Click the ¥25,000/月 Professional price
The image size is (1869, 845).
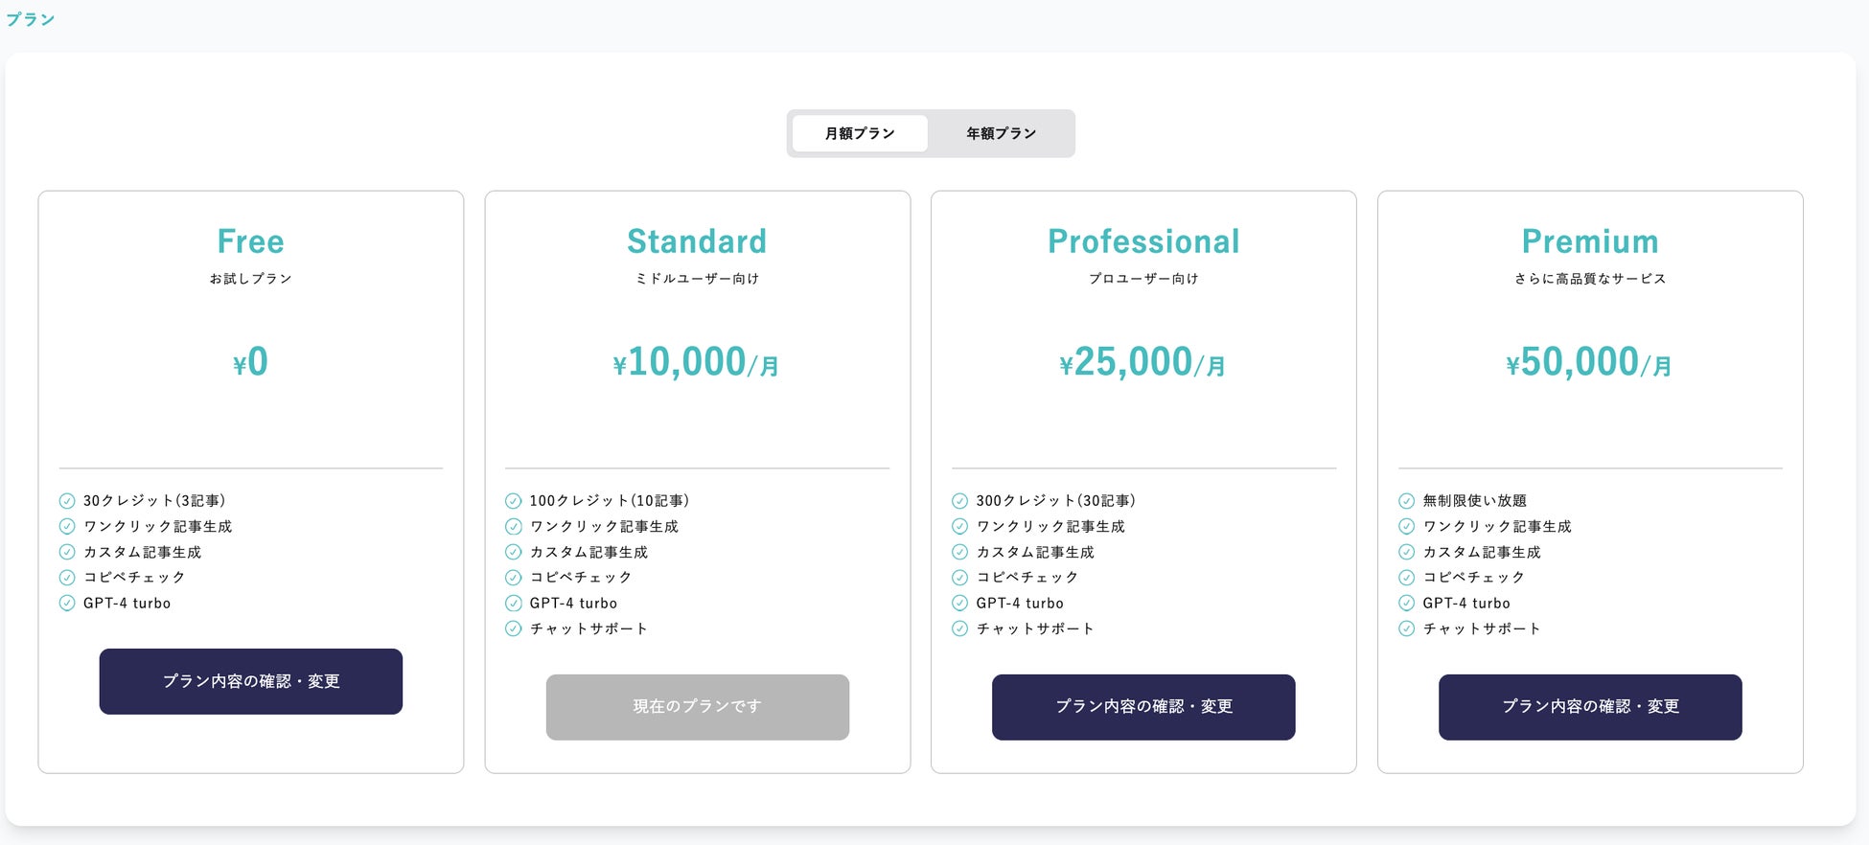click(1142, 362)
